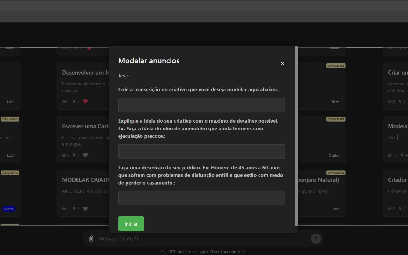Image resolution: width=408 pixels, height=255 pixels.
Task: Open the Criar um card title
Action: pyautogui.click(x=398, y=73)
